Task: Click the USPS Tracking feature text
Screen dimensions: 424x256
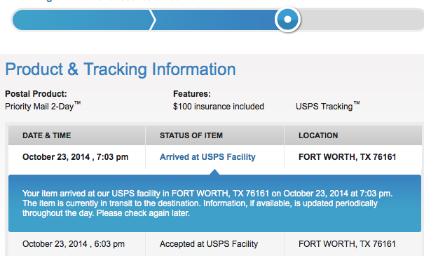Action: [x=328, y=106]
